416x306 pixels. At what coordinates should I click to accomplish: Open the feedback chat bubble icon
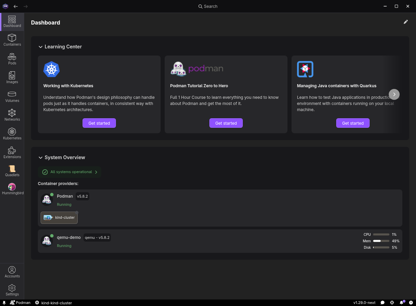(383, 303)
